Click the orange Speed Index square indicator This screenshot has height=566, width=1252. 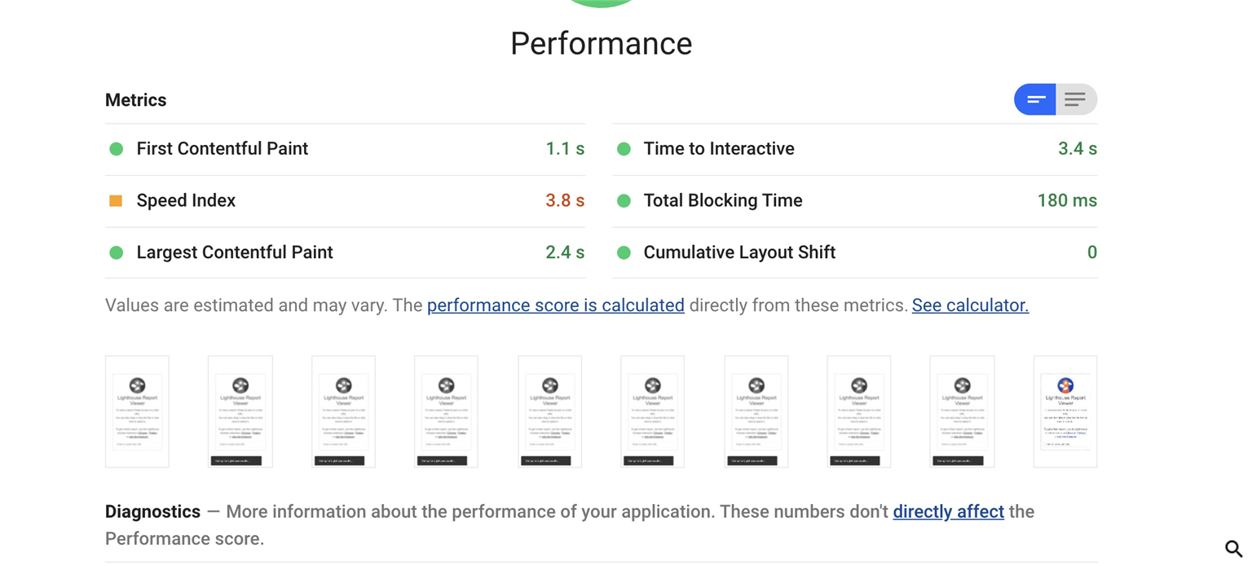click(x=116, y=200)
